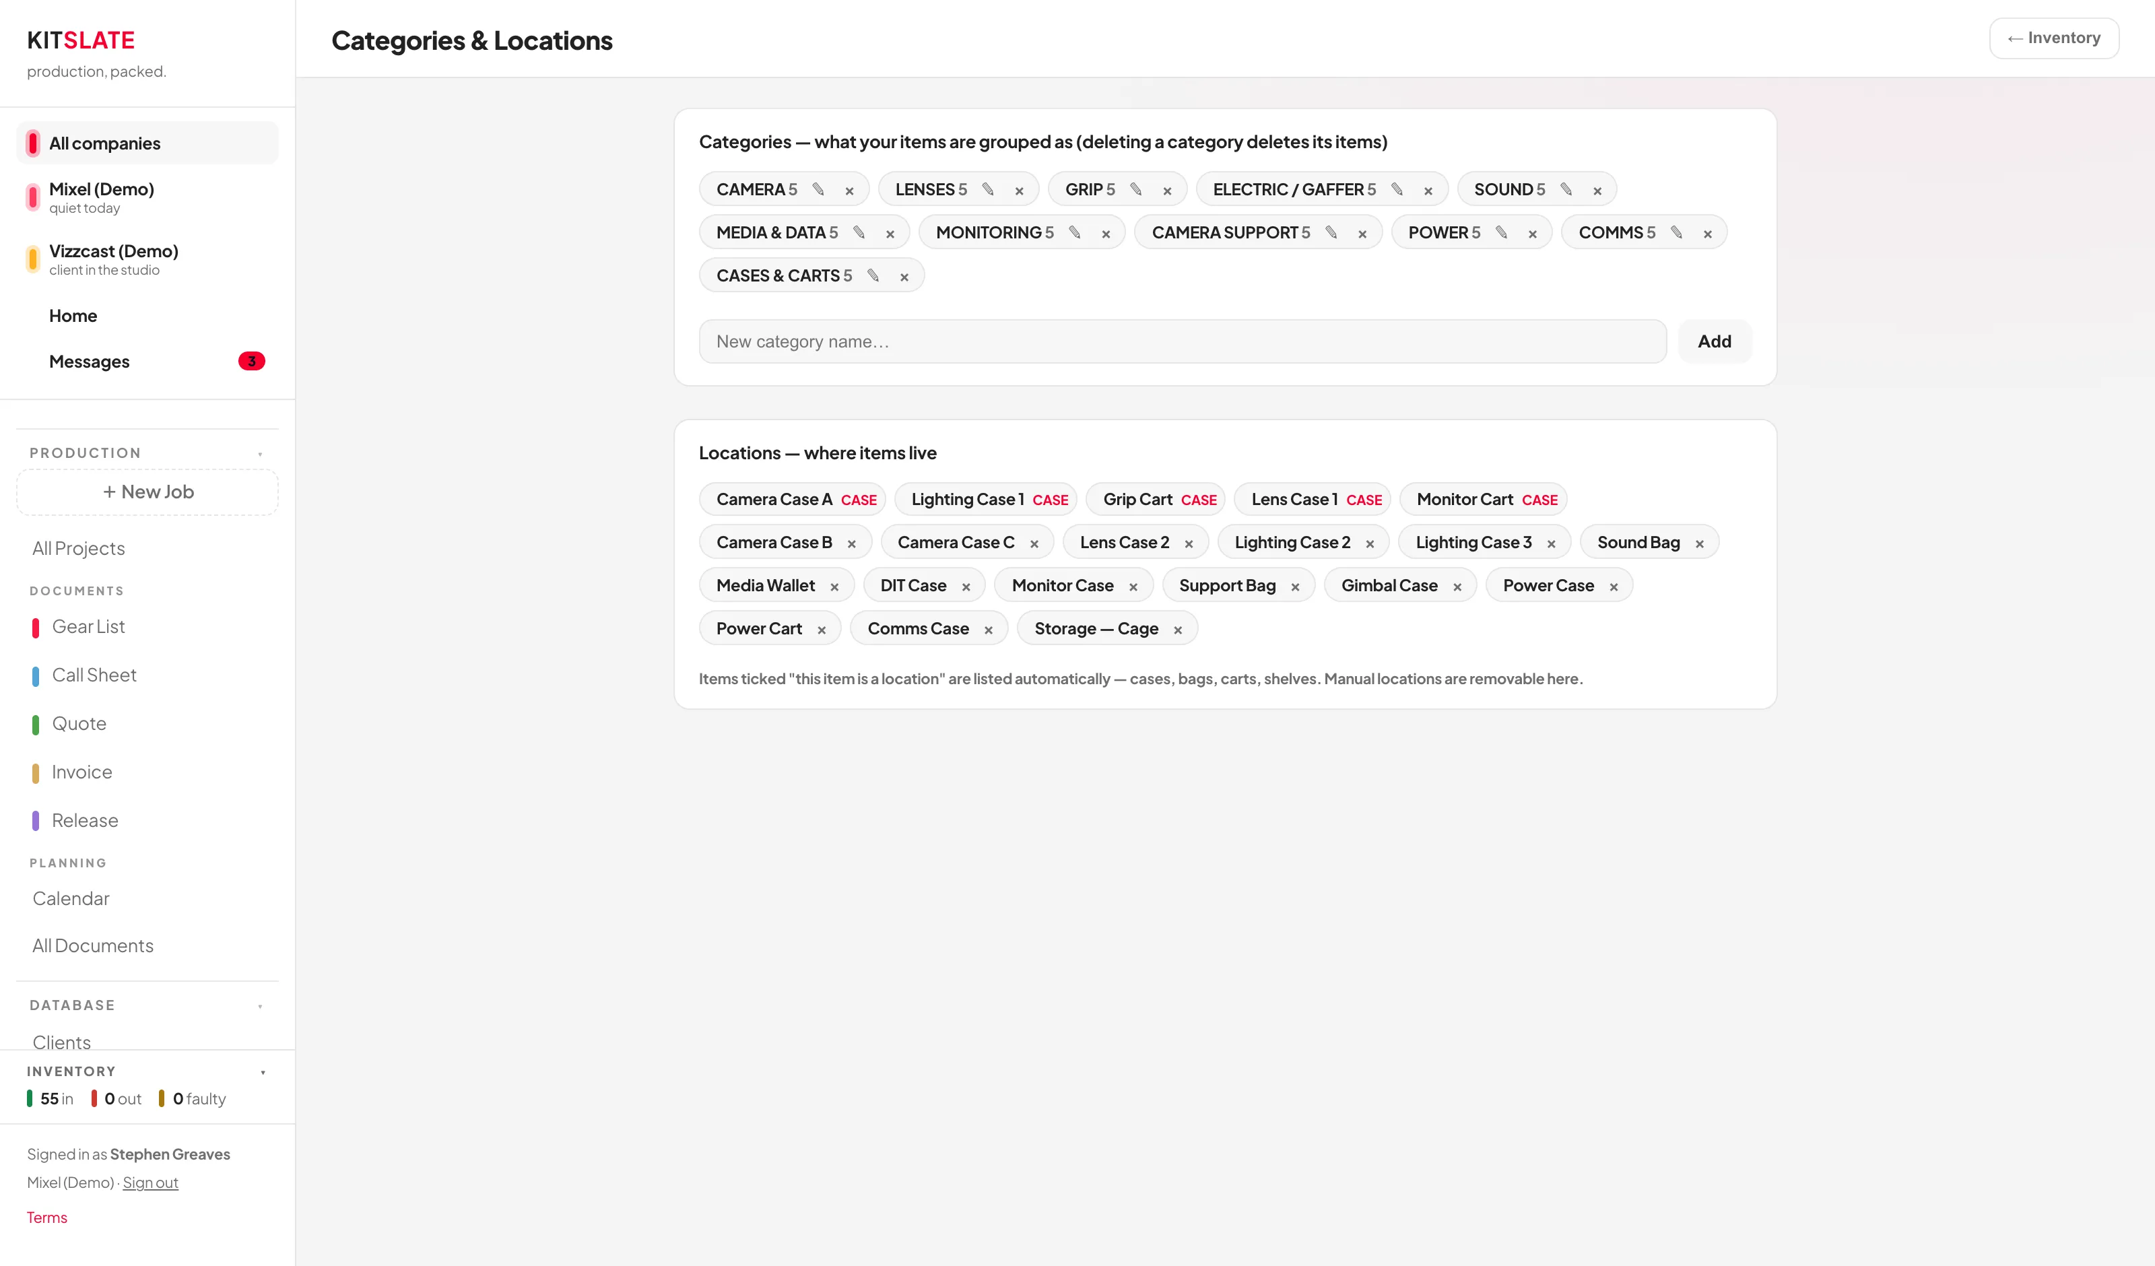Rename the GRIP category via pencil
Image resolution: width=2155 pixels, height=1266 pixels.
point(1135,189)
